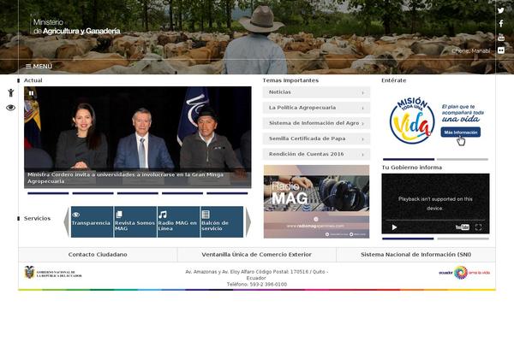Click the Ecuador ama la vida logo
Viewport: 514px width, 342px height.
pyautogui.click(x=464, y=272)
